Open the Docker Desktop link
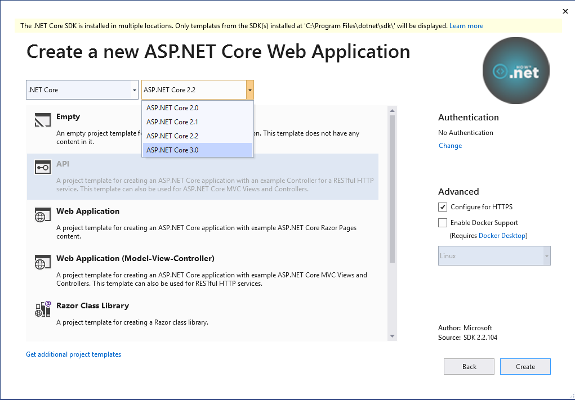The width and height of the screenshot is (575, 400). 502,236
